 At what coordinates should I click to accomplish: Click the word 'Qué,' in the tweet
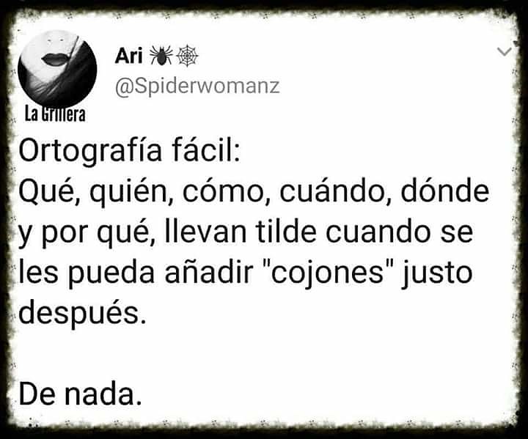49,192
